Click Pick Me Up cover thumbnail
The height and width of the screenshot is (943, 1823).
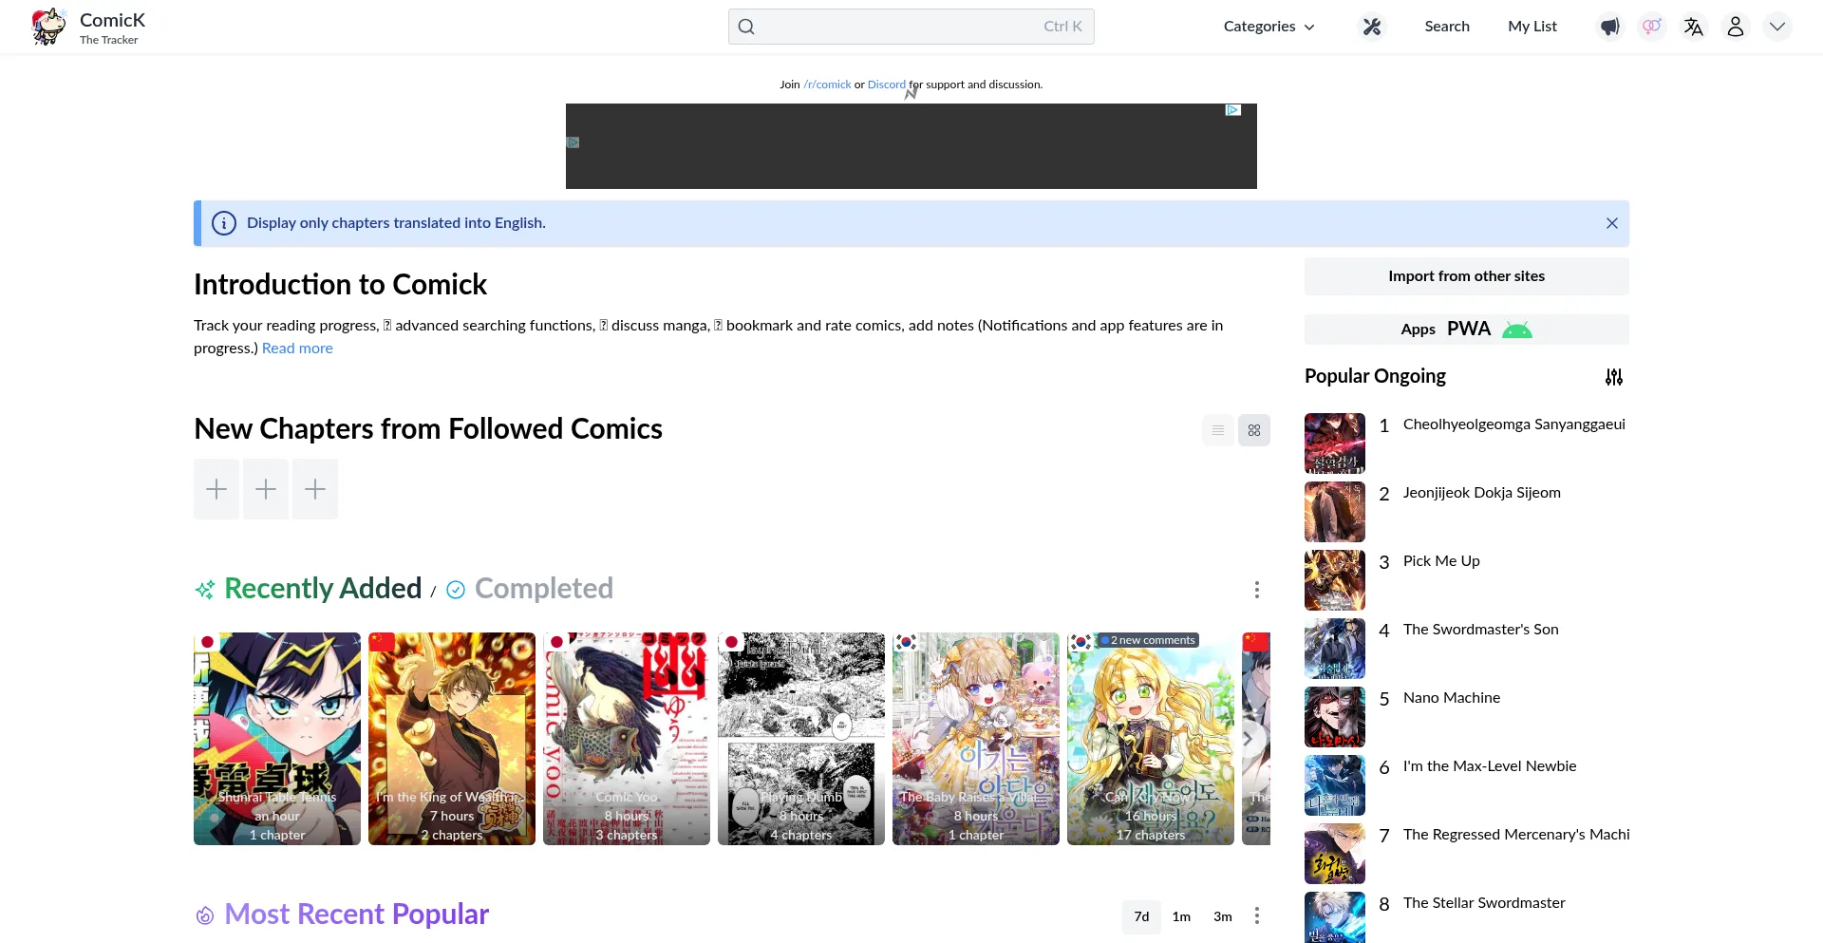(1335, 580)
